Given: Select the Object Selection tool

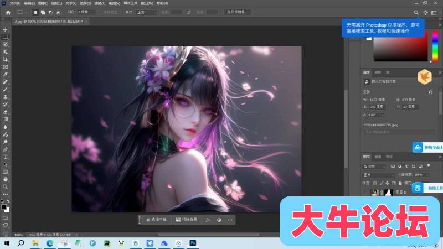Looking at the screenshot, I should point(5,52).
